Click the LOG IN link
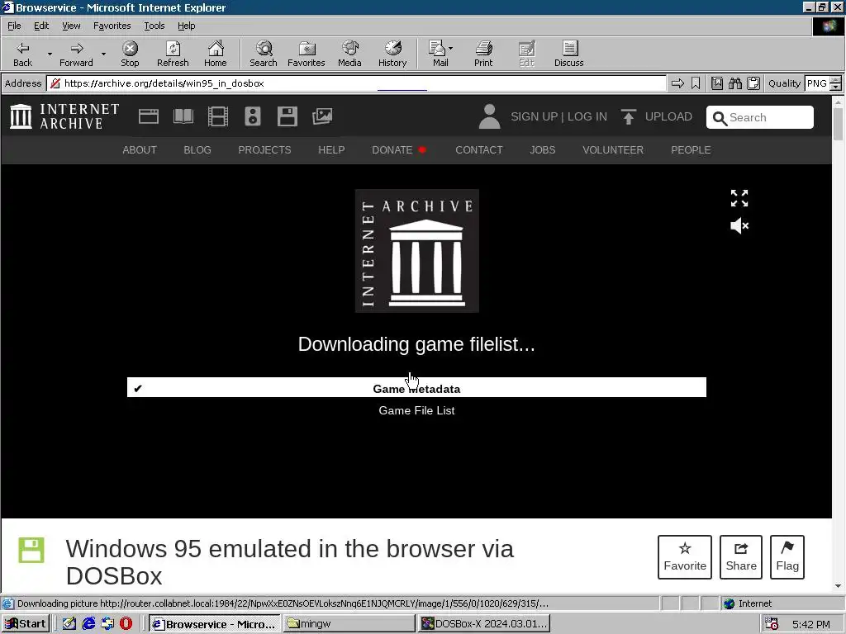This screenshot has width=846, height=634. pos(587,116)
